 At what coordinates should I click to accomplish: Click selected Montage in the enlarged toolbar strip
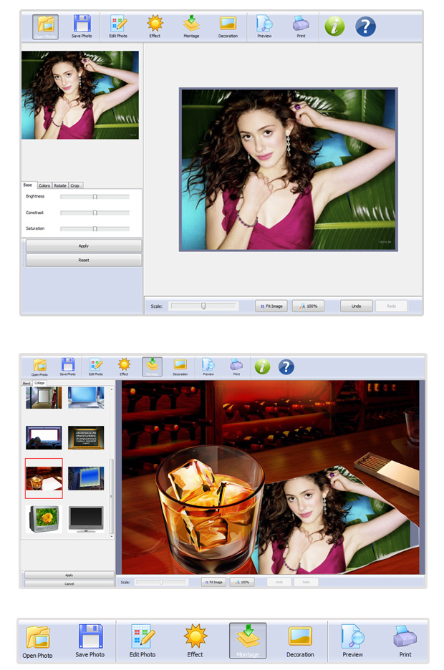(x=248, y=641)
